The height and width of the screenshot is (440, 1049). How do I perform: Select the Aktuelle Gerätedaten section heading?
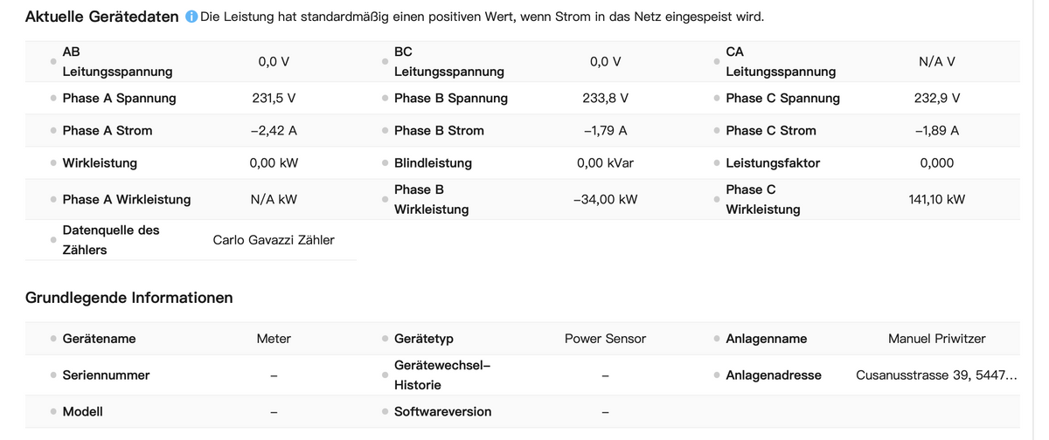[x=102, y=17]
